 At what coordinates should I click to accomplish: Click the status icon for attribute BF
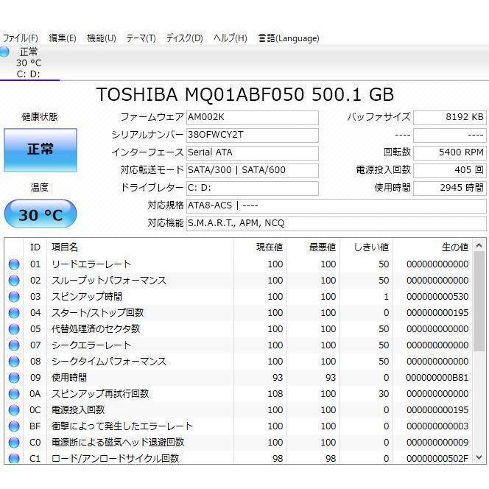pyautogui.click(x=14, y=426)
